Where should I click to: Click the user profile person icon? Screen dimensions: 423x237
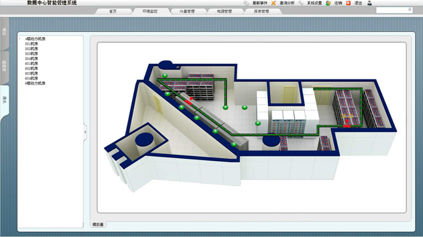[370, 3]
